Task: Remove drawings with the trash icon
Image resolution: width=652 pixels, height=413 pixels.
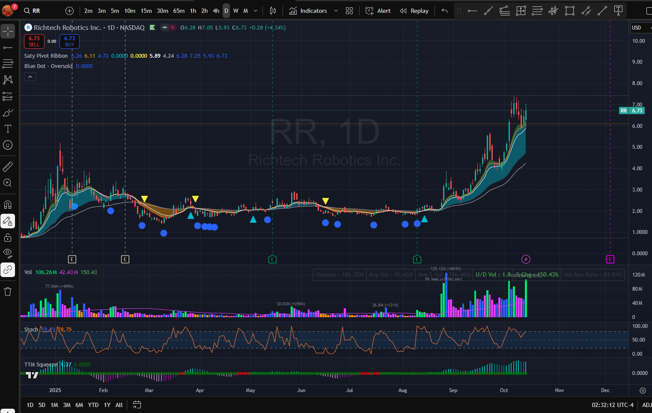Action: click(8, 292)
